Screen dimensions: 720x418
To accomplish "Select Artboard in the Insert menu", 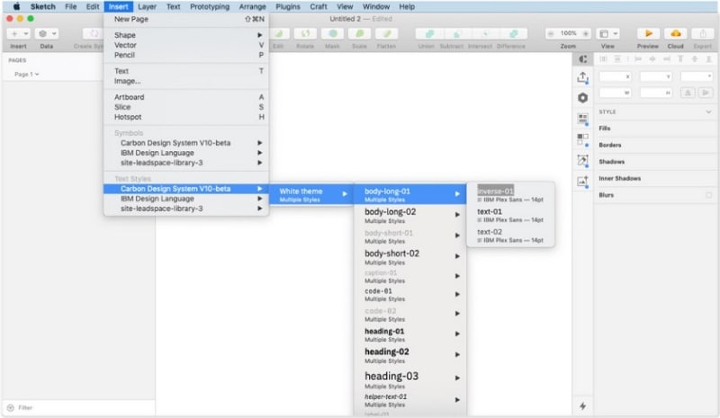I will [x=186, y=97].
